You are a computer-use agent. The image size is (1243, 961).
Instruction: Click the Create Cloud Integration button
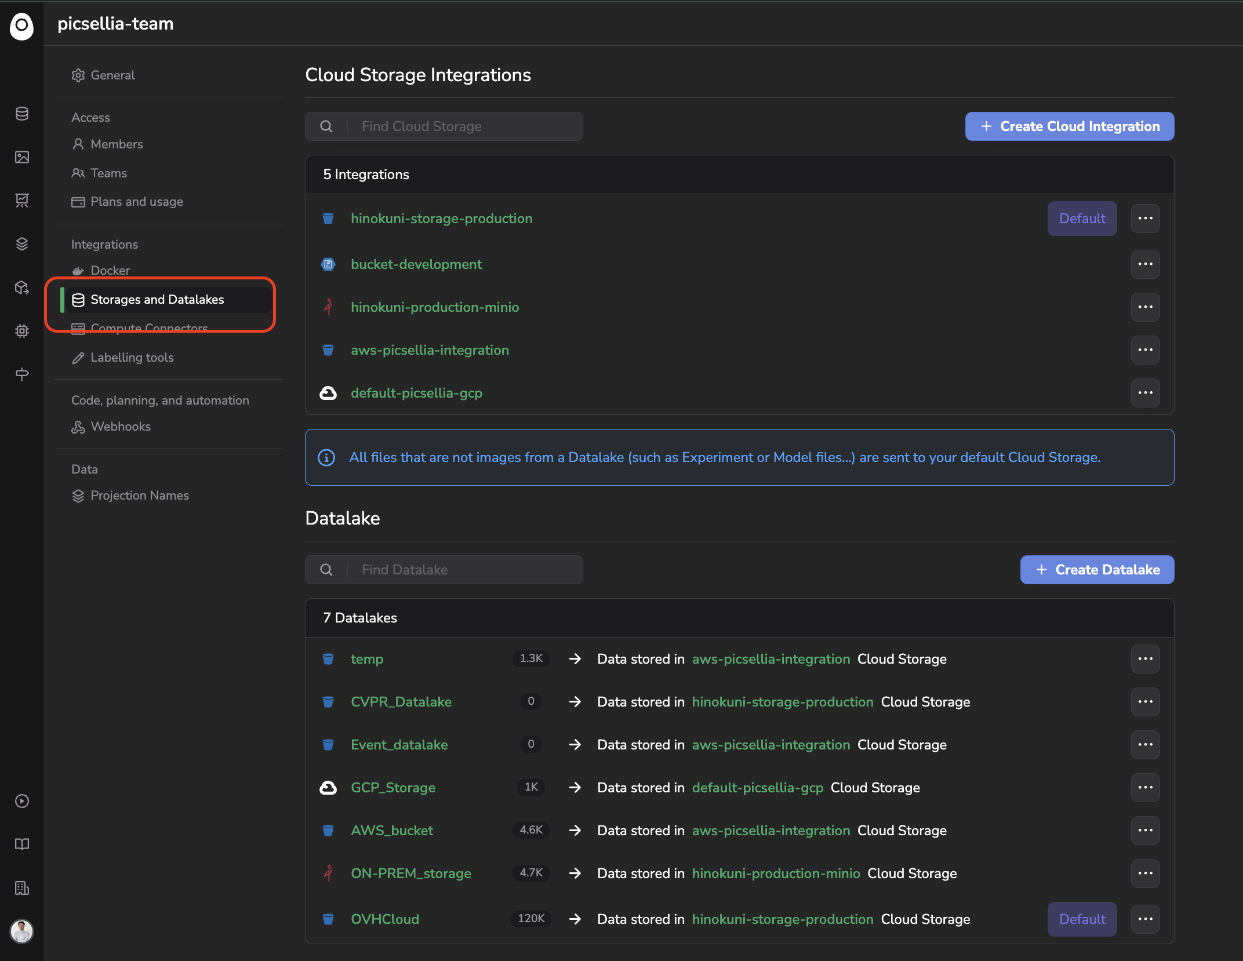point(1070,126)
